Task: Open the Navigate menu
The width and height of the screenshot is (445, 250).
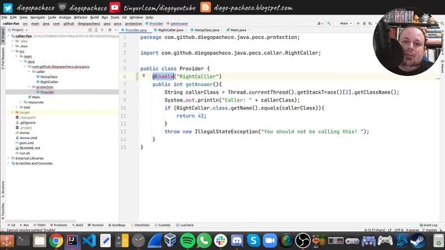Action: pos(38,17)
